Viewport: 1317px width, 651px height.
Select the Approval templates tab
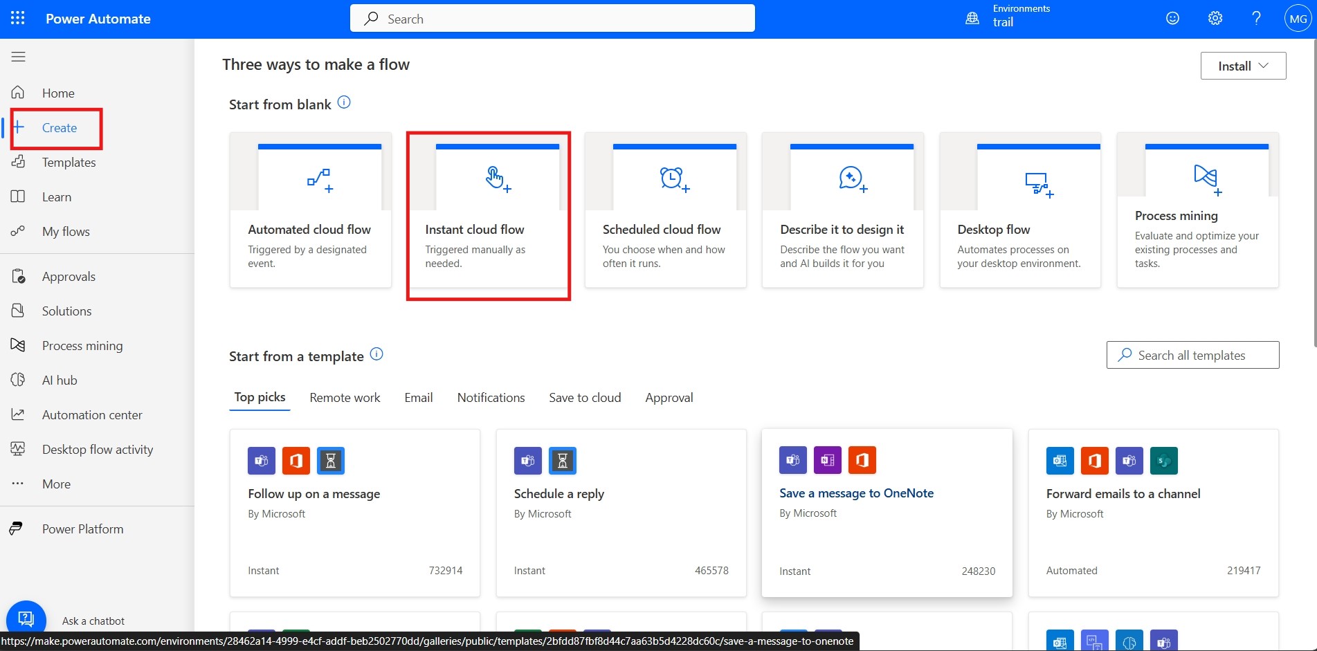coord(669,398)
